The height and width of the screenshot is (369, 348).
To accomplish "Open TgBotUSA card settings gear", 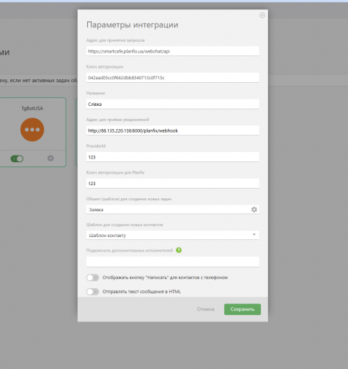I will (x=50, y=159).
